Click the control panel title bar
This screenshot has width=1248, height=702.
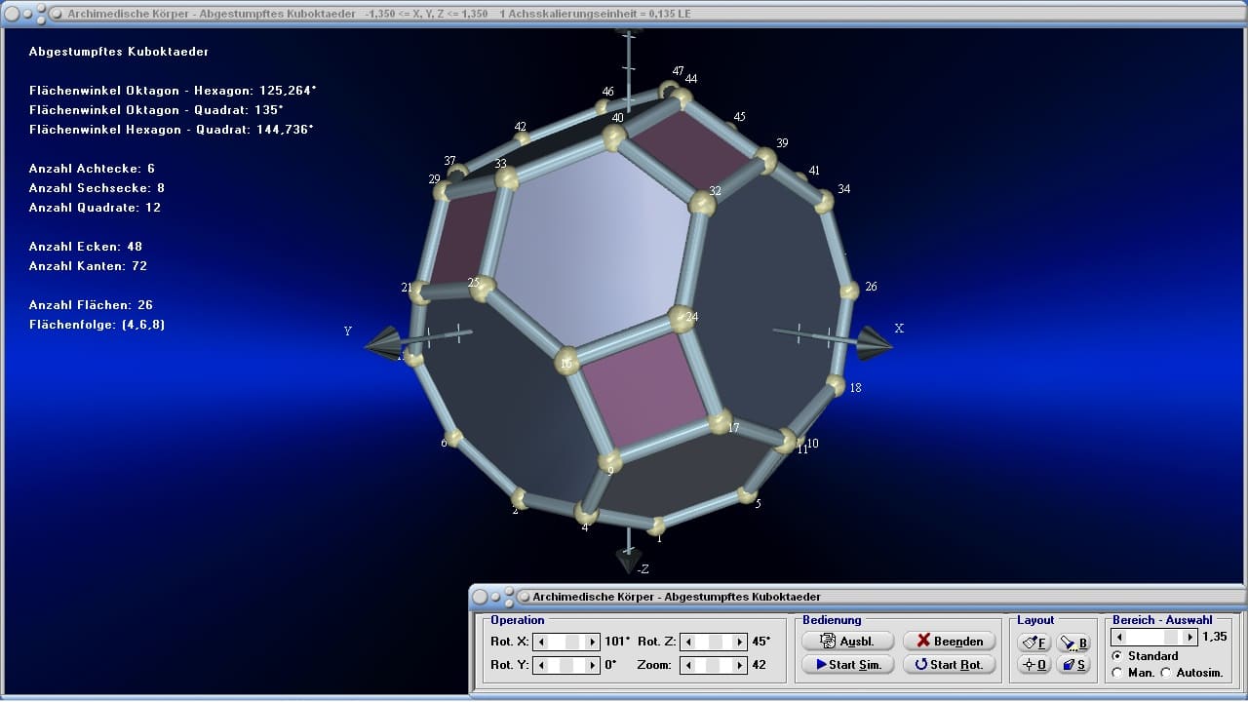(858, 596)
